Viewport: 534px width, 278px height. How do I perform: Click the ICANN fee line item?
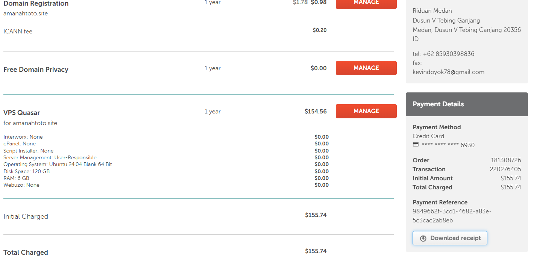(x=18, y=32)
